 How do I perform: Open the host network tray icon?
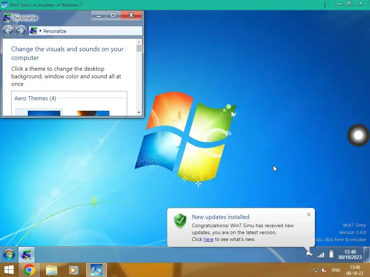[x=315, y=270]
